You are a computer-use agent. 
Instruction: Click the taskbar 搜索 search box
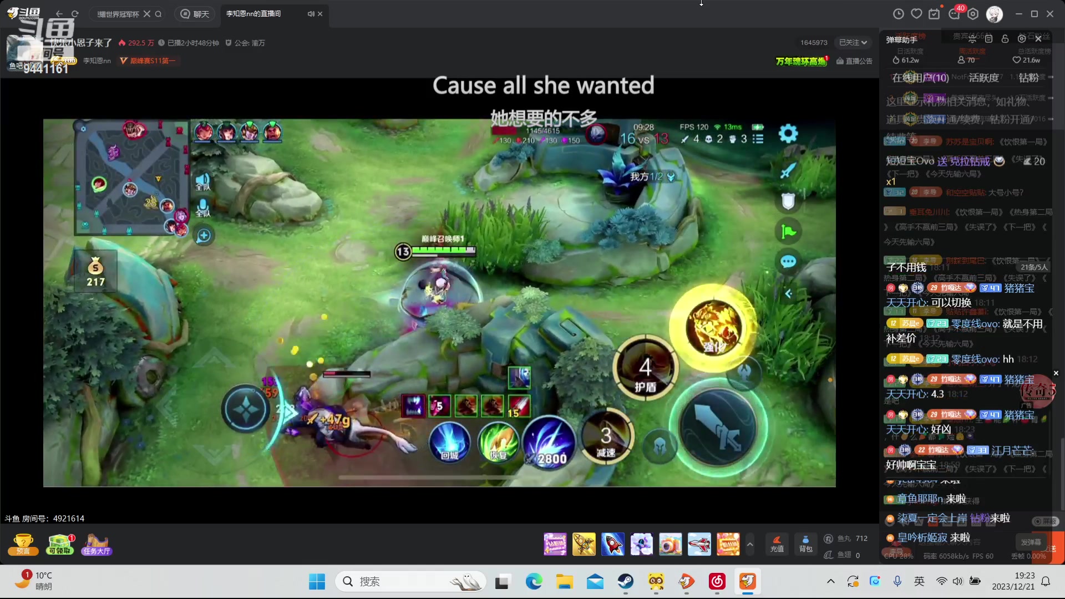pyautogui.click(x=410, y=581)
